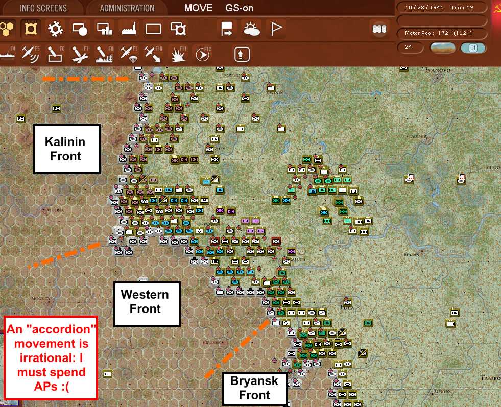Image resolution: width=501 pixels, height=407 pixels.
Task: Select the F7 bomb airfield mode
Action: [x=80, y=54]
